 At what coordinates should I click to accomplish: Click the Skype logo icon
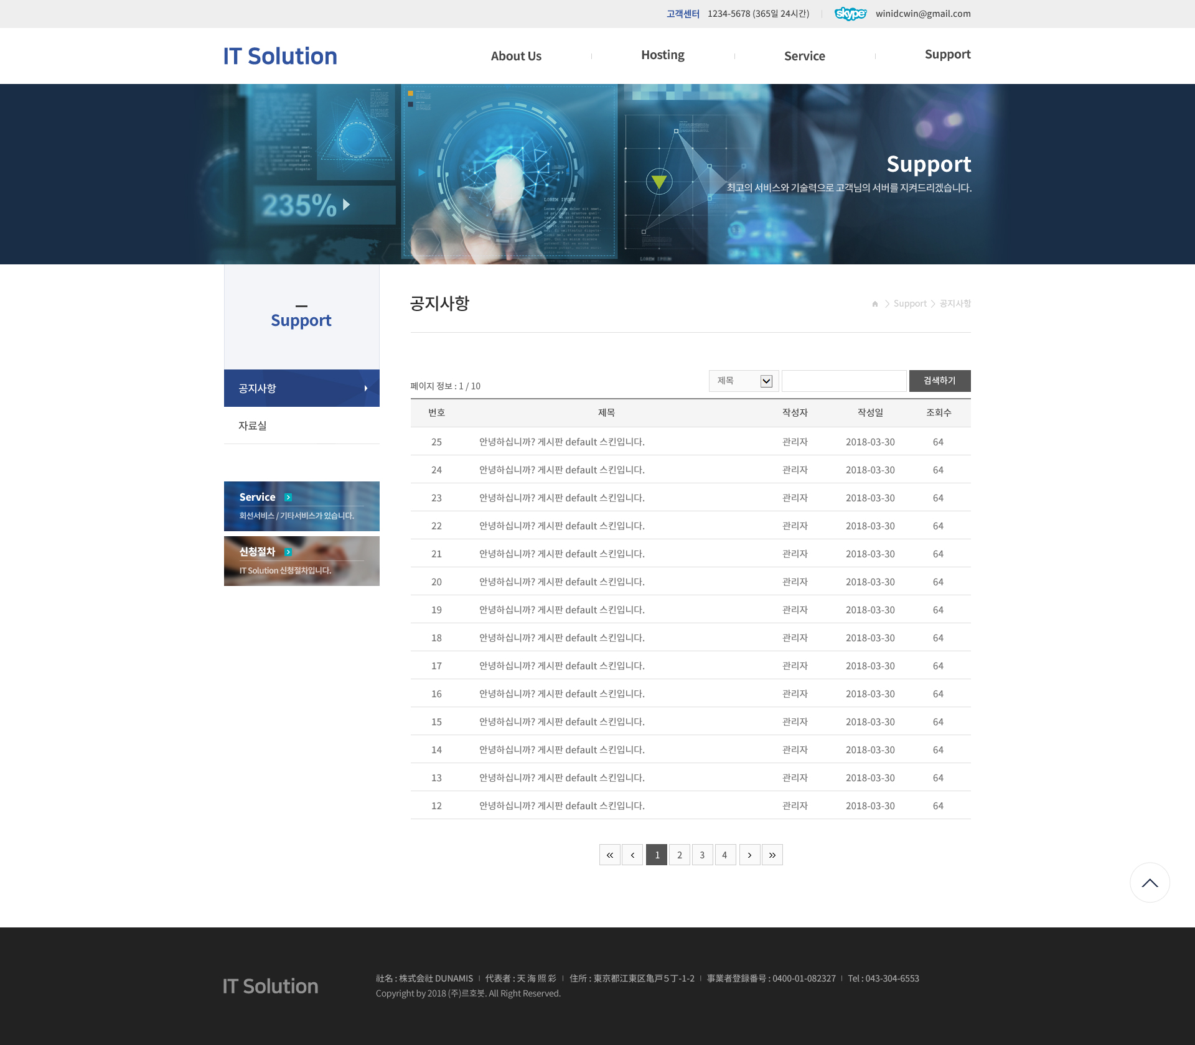point(850,14)
